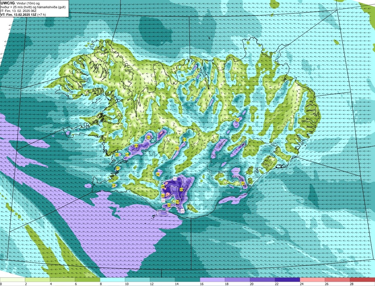Screen dimensions: 375x286
Task: Click the yellow 36 gust label
Action: tap(177, 202)
